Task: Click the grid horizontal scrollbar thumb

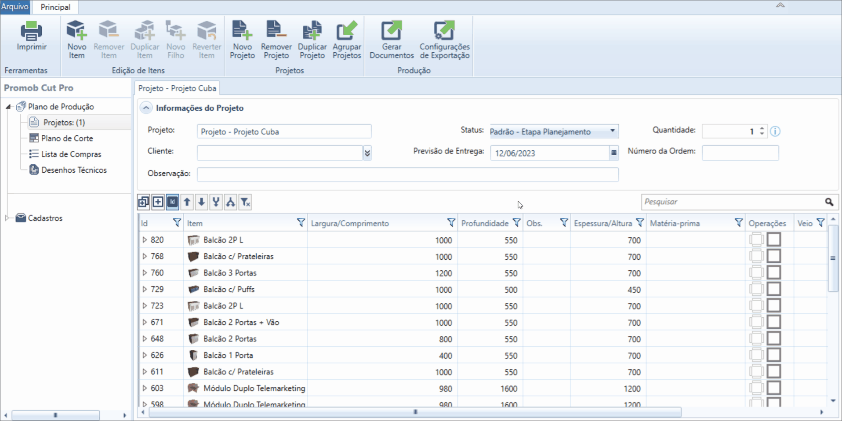Action: 415,412
